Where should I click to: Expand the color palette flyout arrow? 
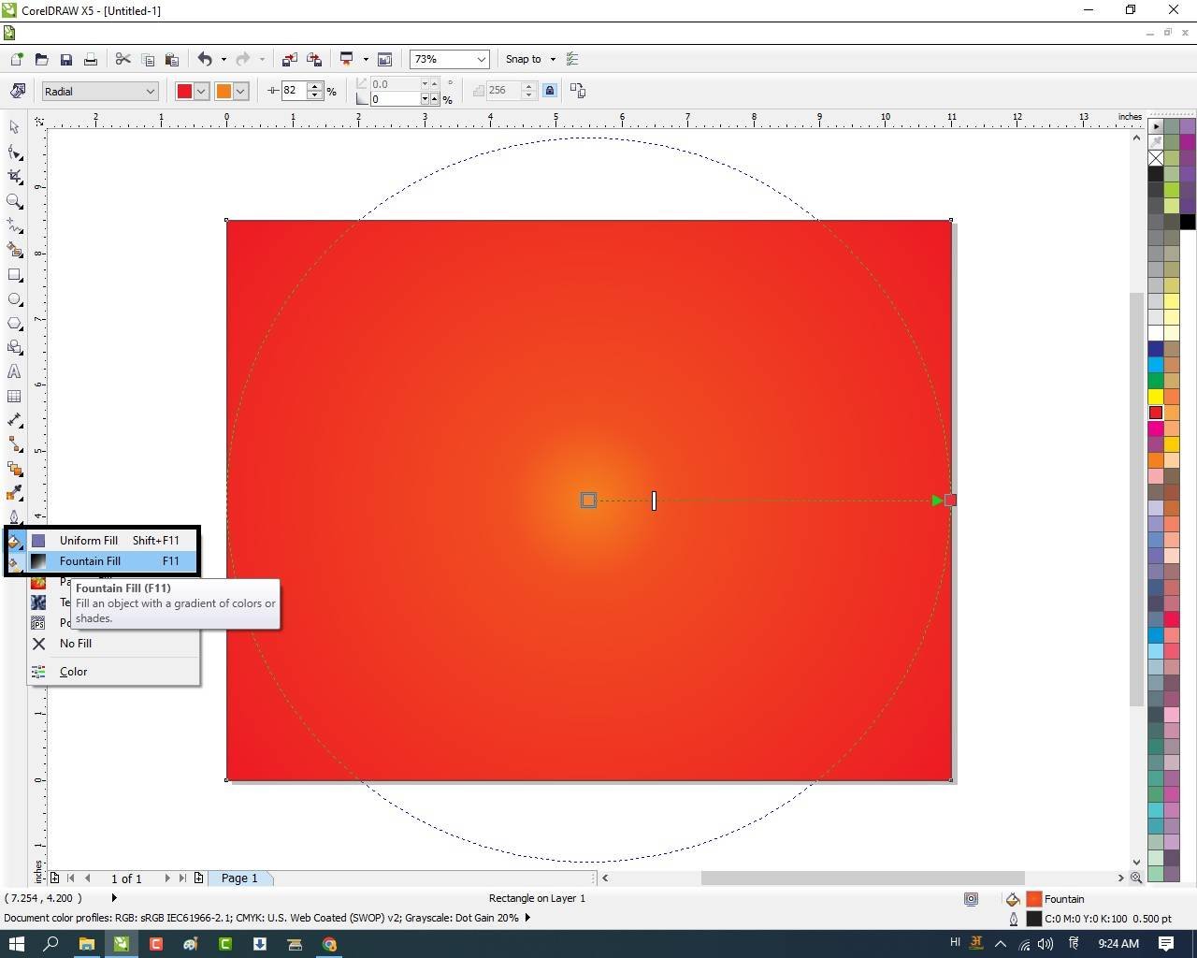click(1157, 126)
